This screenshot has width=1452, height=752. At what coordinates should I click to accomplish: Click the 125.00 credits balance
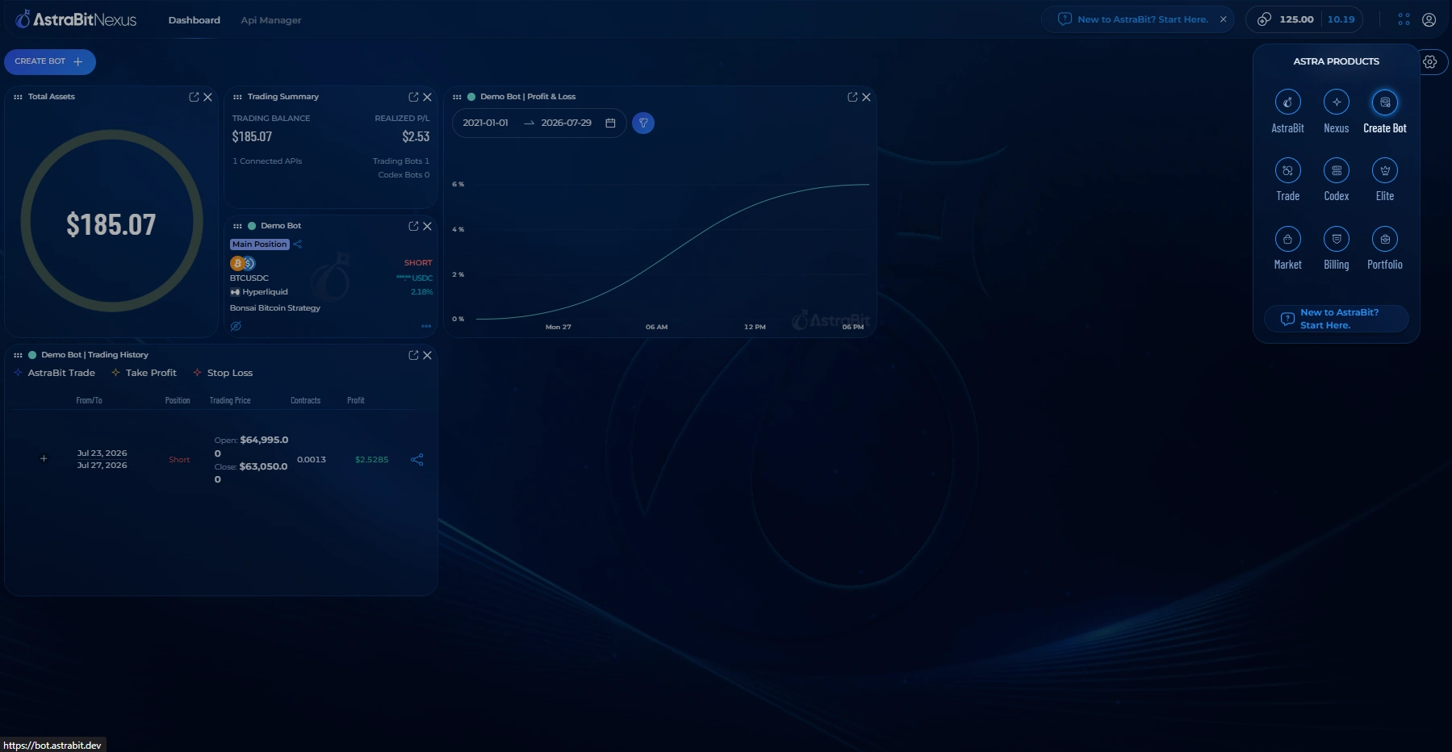point(1296,19)
